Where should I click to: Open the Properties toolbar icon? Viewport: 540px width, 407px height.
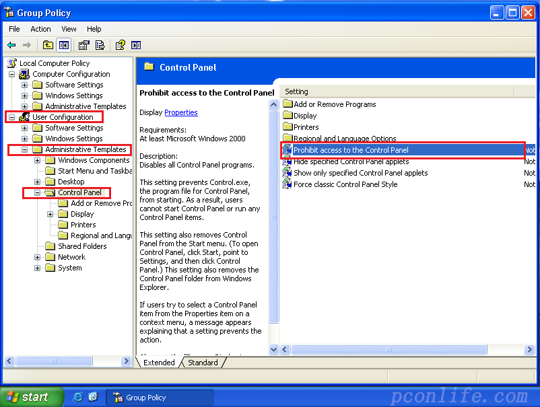83,45
